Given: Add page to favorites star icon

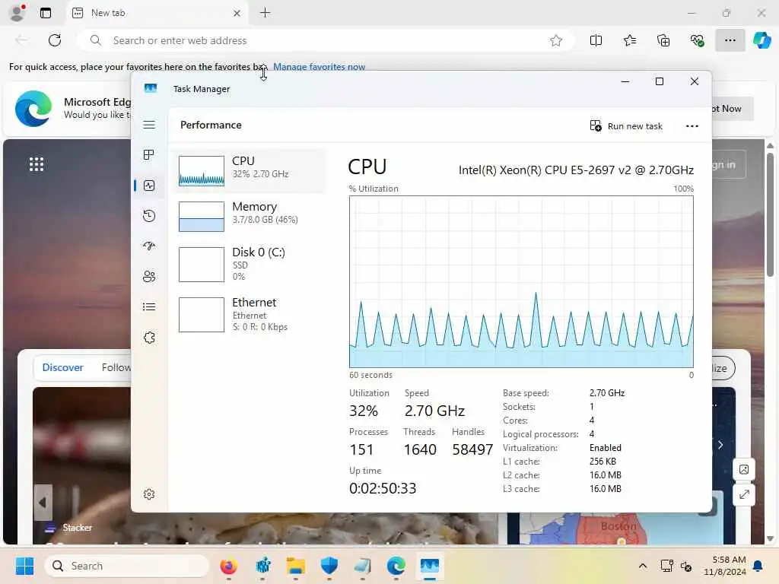Looking at the screenshot, I should coord(556,40).
